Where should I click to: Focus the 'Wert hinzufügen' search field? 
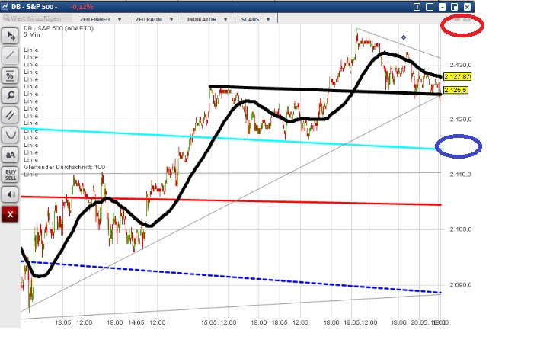(x=37, y=18)
